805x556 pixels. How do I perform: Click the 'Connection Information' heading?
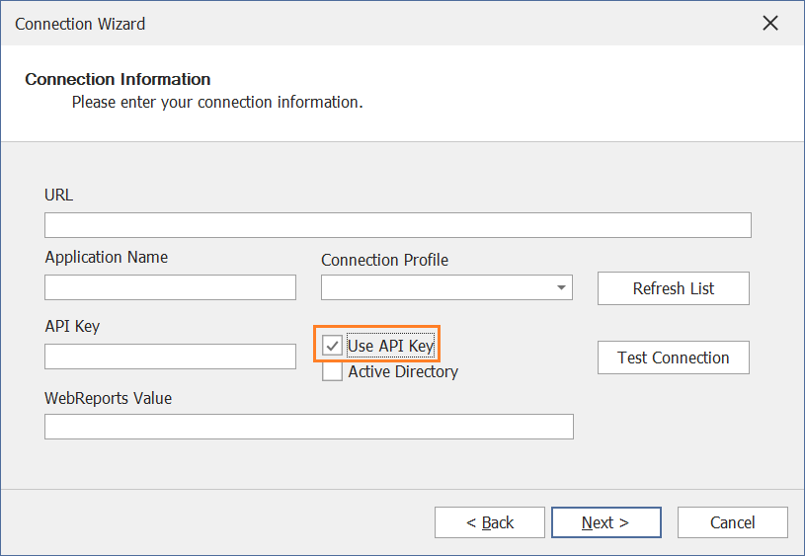coord(118,79)
